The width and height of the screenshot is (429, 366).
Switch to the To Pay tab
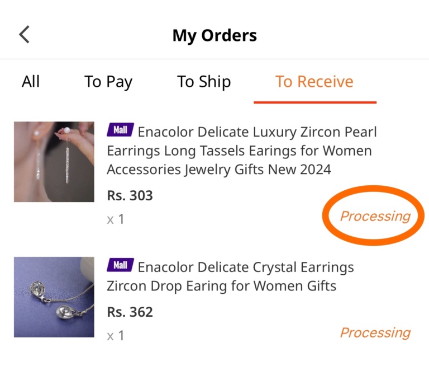coord(108,82)
